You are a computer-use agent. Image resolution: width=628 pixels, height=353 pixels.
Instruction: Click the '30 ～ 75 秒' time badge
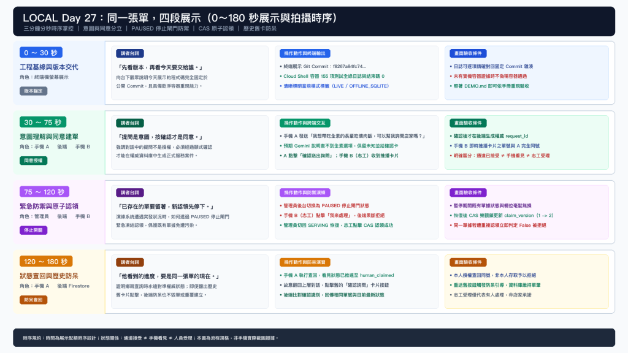43,122
